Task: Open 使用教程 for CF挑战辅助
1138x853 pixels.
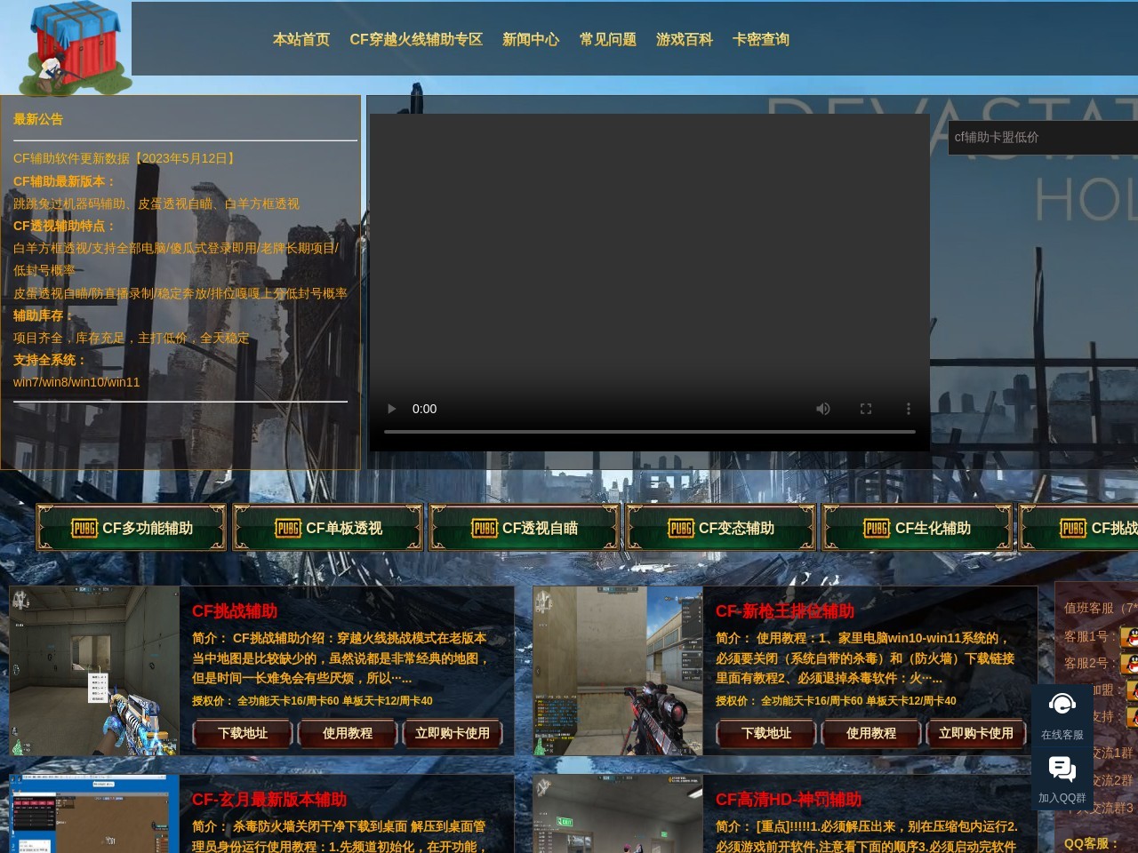Action: coord(348,733)
